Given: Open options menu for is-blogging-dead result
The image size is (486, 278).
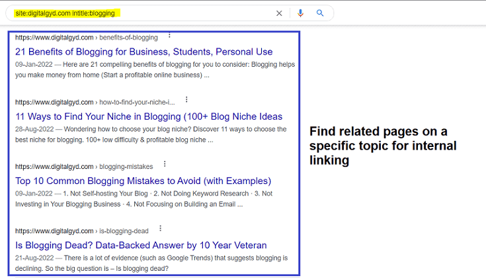Looking at the screenshot, I should (x=160, y=228).
